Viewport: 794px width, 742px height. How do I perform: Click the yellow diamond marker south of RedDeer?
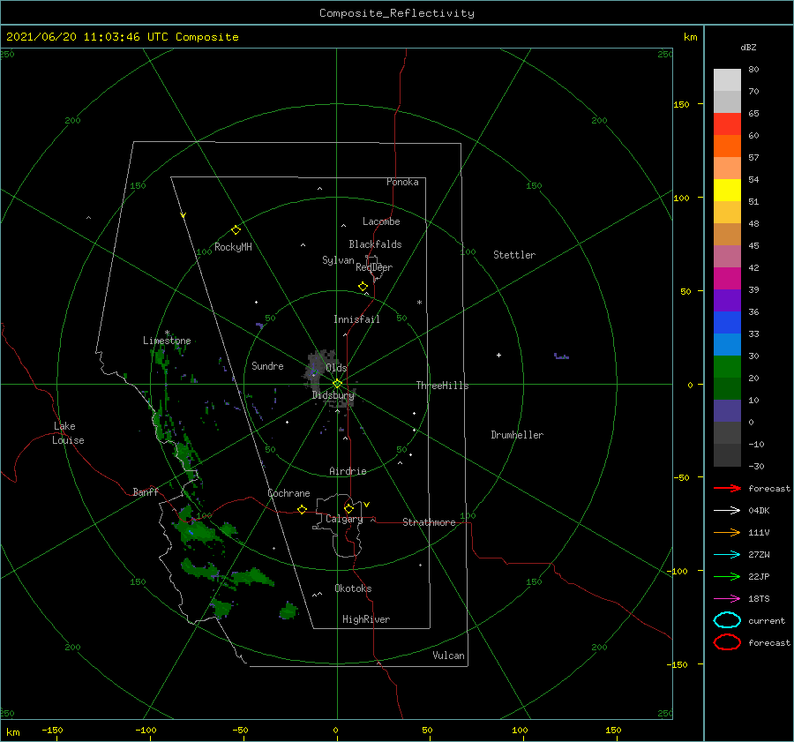coord(363,287)
